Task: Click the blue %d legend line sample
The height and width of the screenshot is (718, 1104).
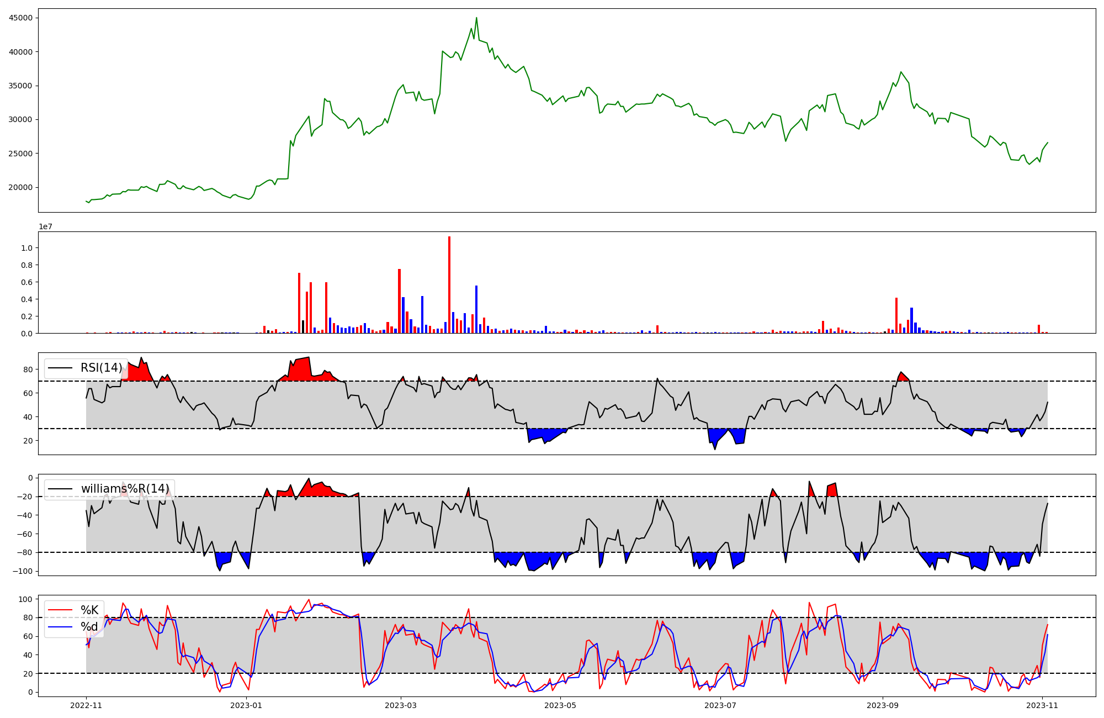Action: coord(61,627)
